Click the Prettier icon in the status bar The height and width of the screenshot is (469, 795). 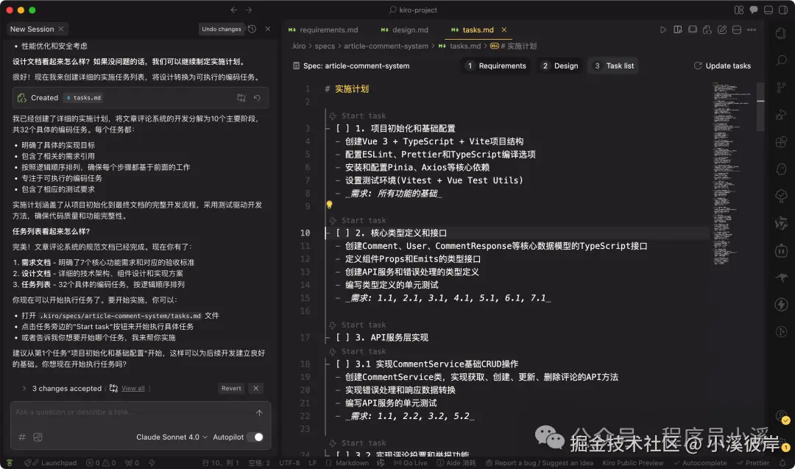tap(752, 464)
